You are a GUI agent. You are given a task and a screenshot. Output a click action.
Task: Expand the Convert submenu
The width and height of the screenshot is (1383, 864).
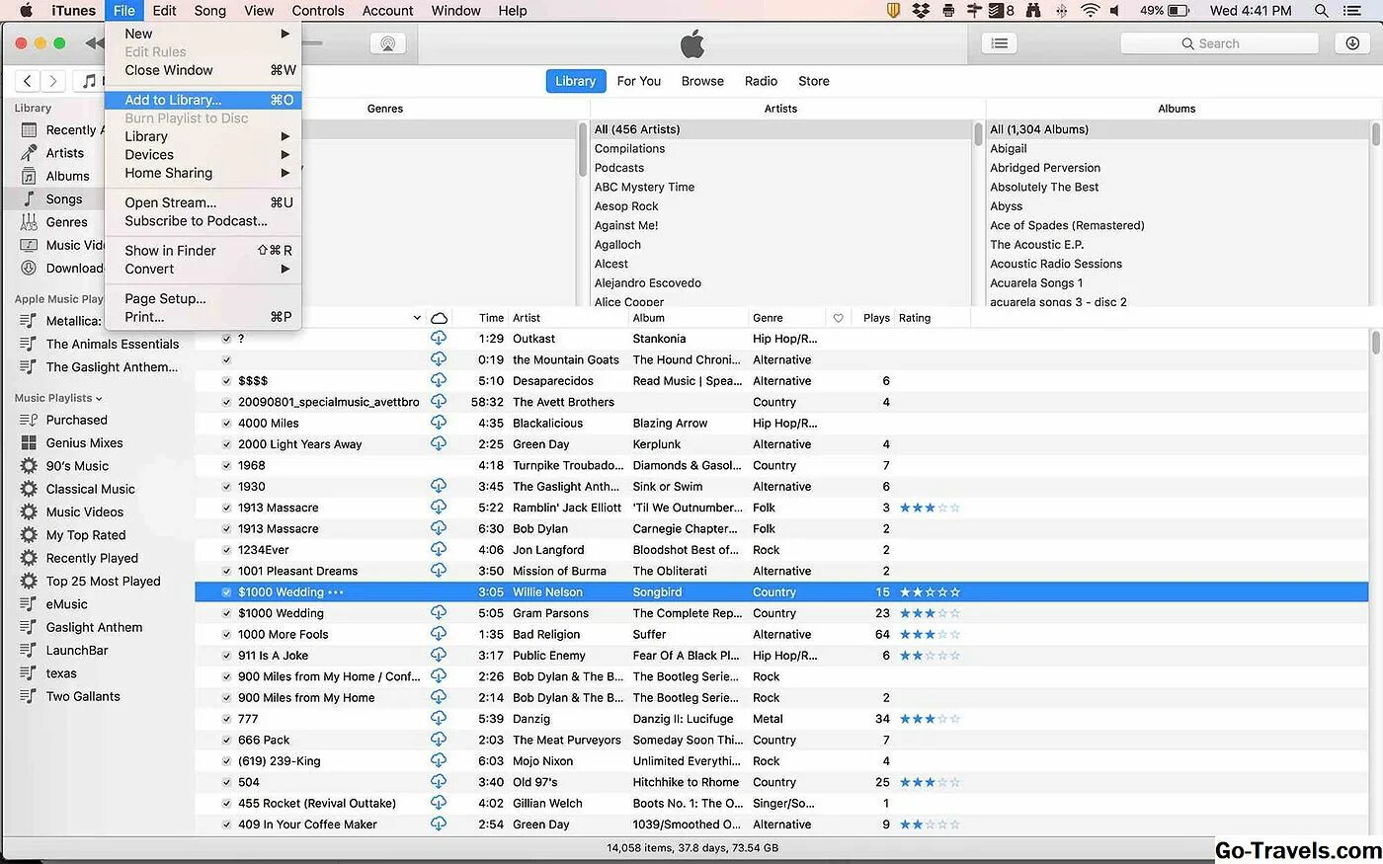[285, 269]
